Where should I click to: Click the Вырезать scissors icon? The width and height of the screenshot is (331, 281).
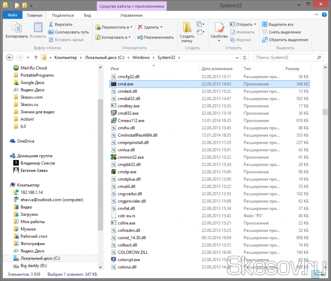point(51,24)
